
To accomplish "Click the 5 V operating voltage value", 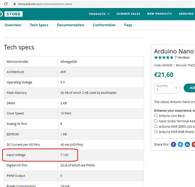I will pyautogui.click(x=63, y=82).
